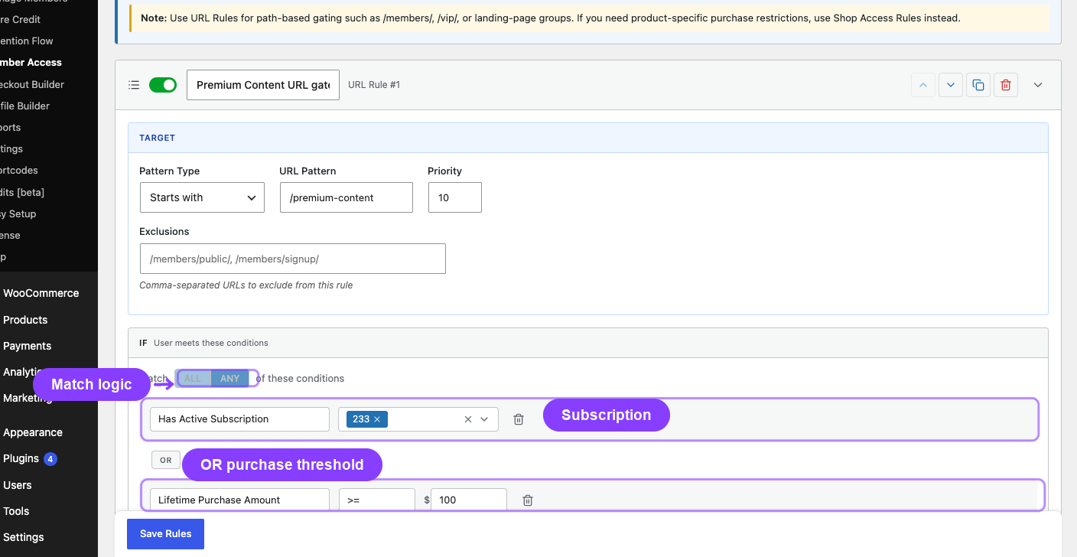Open Plugins with 4 updates
This screenshot has width=1077, height=557.
pyautogui.click(x=30, y=459)
